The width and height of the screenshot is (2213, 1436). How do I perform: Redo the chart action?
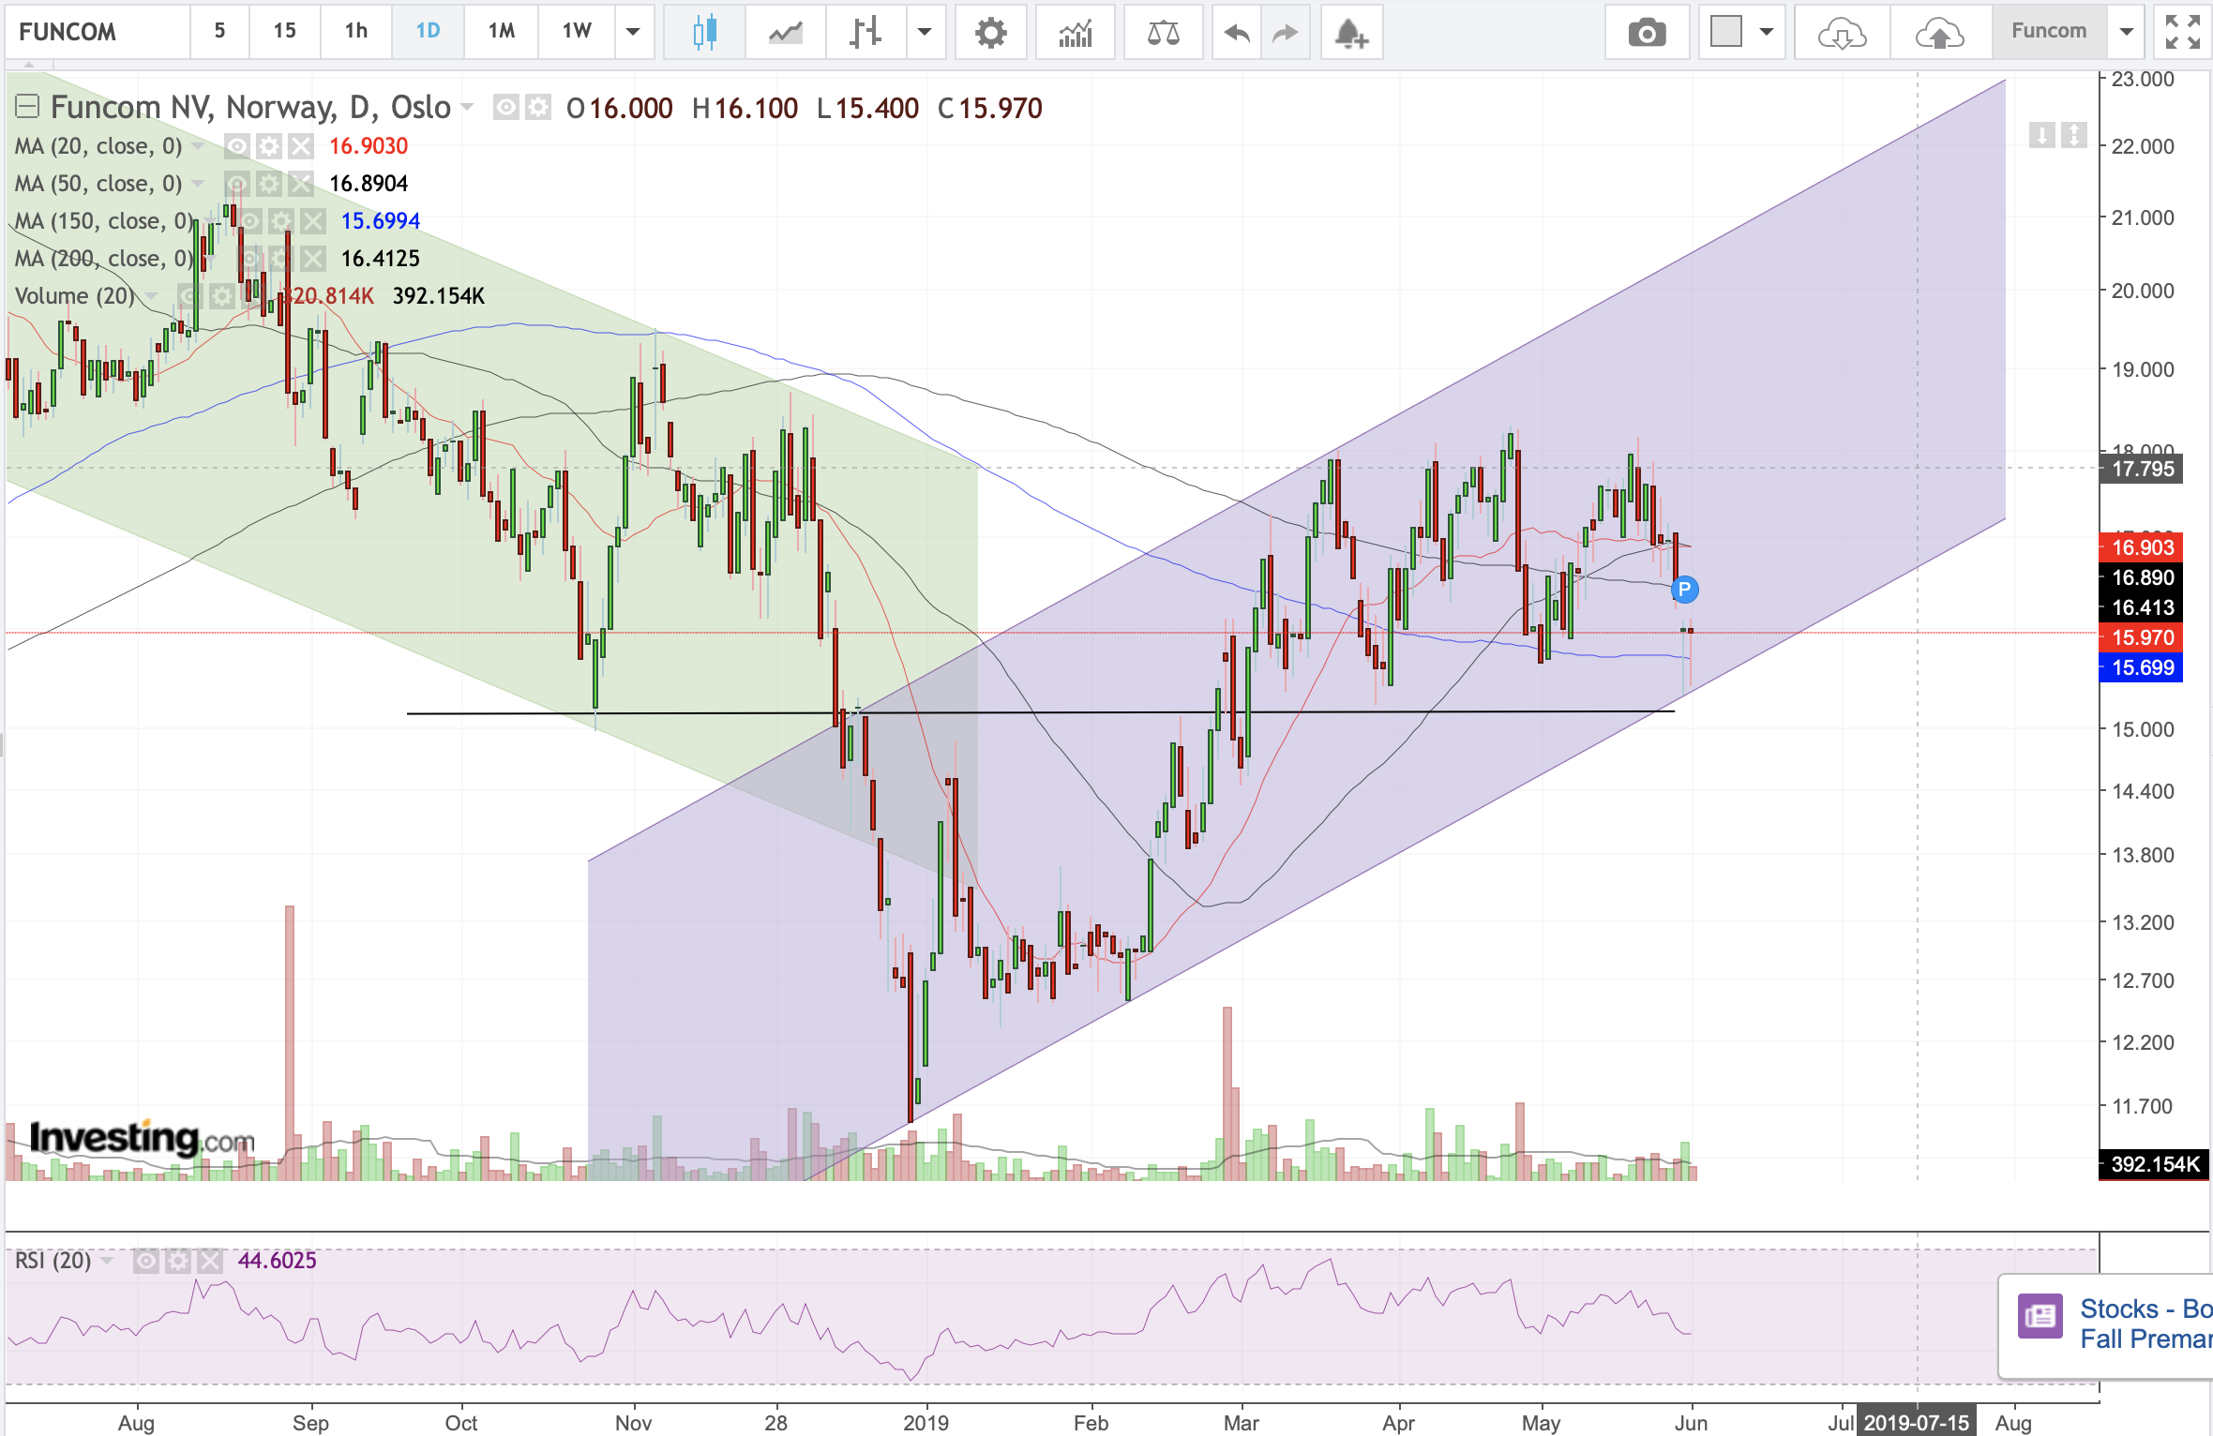[1285, 33]
